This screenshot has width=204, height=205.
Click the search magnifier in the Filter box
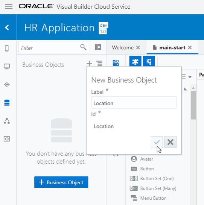[x=83, y=47]
